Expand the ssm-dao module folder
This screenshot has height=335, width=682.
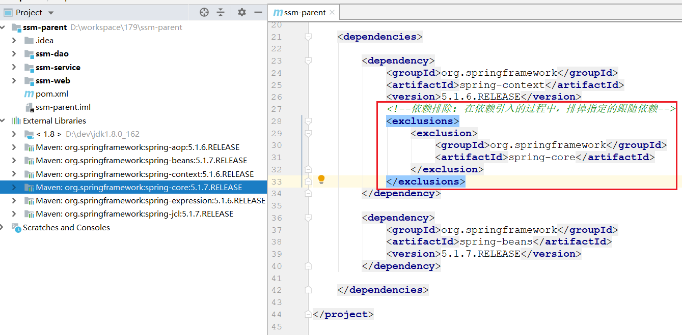(x=14, y=54)
